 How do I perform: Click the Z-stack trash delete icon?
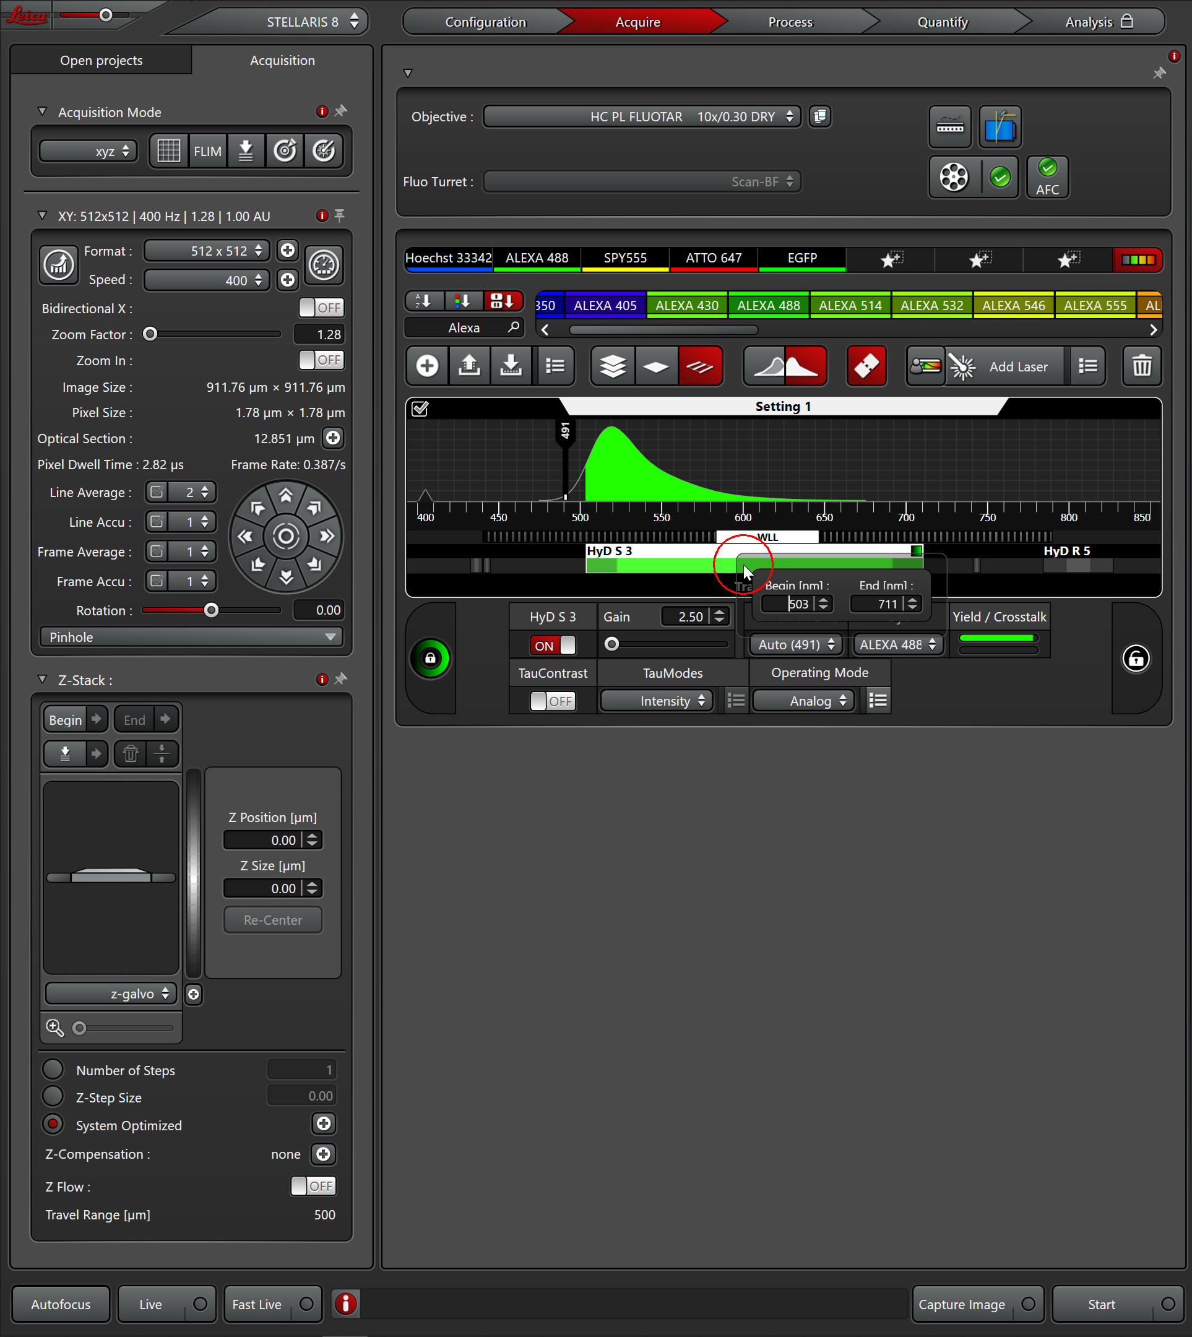click(131, 754)
